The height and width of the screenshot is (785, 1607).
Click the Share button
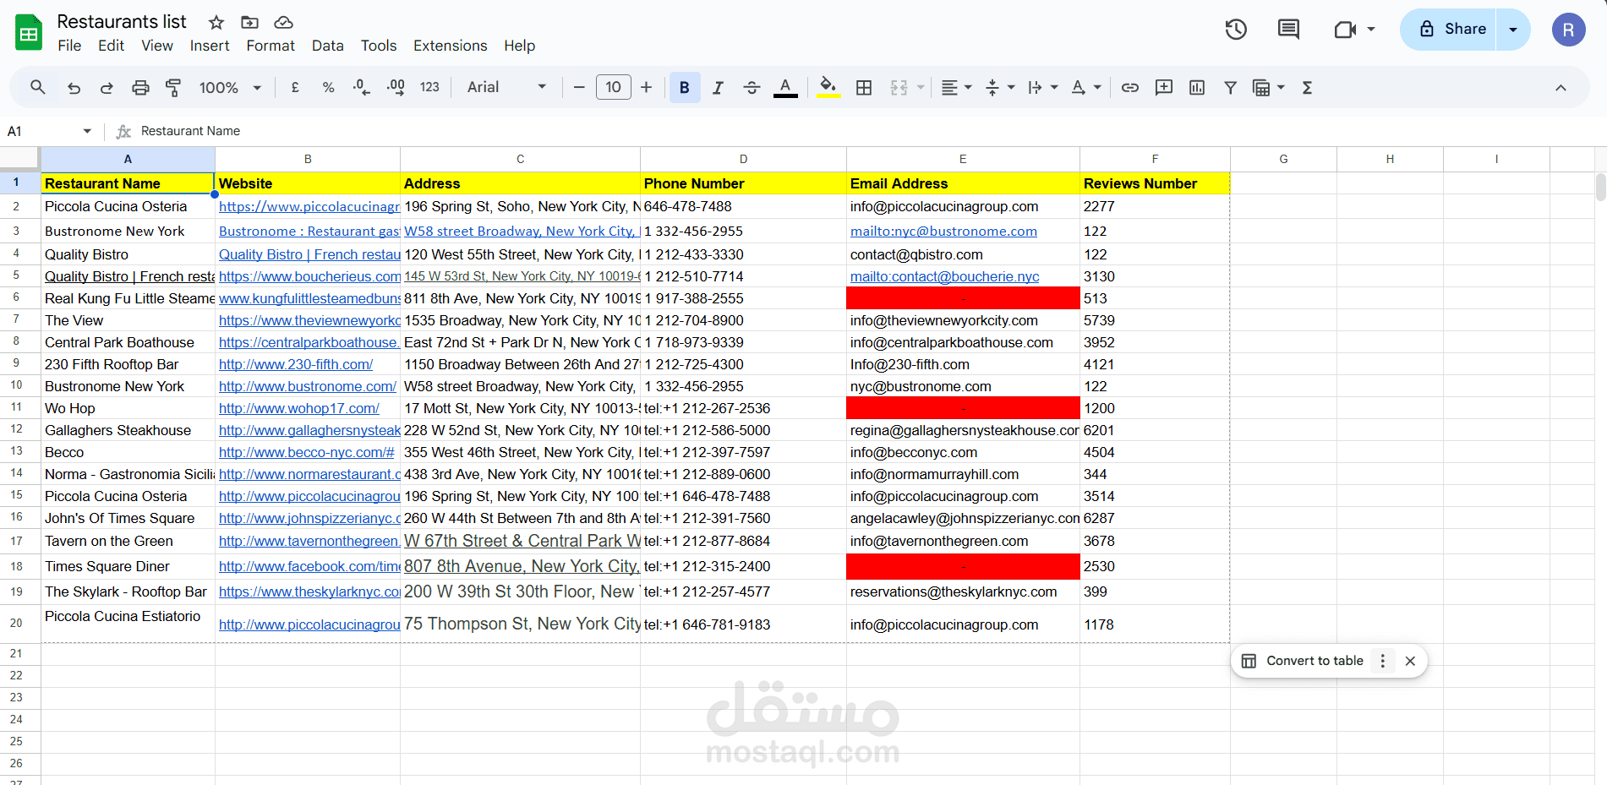(1449, 30)
